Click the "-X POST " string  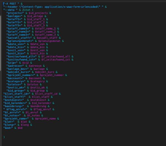(11, 4)
